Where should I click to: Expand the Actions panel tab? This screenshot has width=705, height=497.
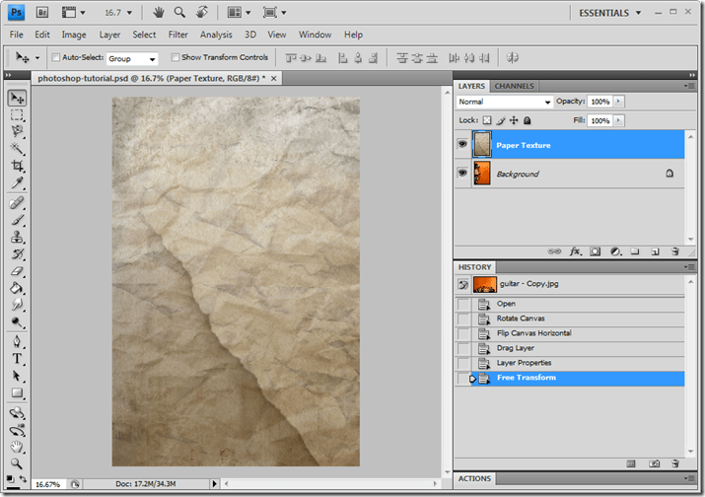(x=474, y=478)
